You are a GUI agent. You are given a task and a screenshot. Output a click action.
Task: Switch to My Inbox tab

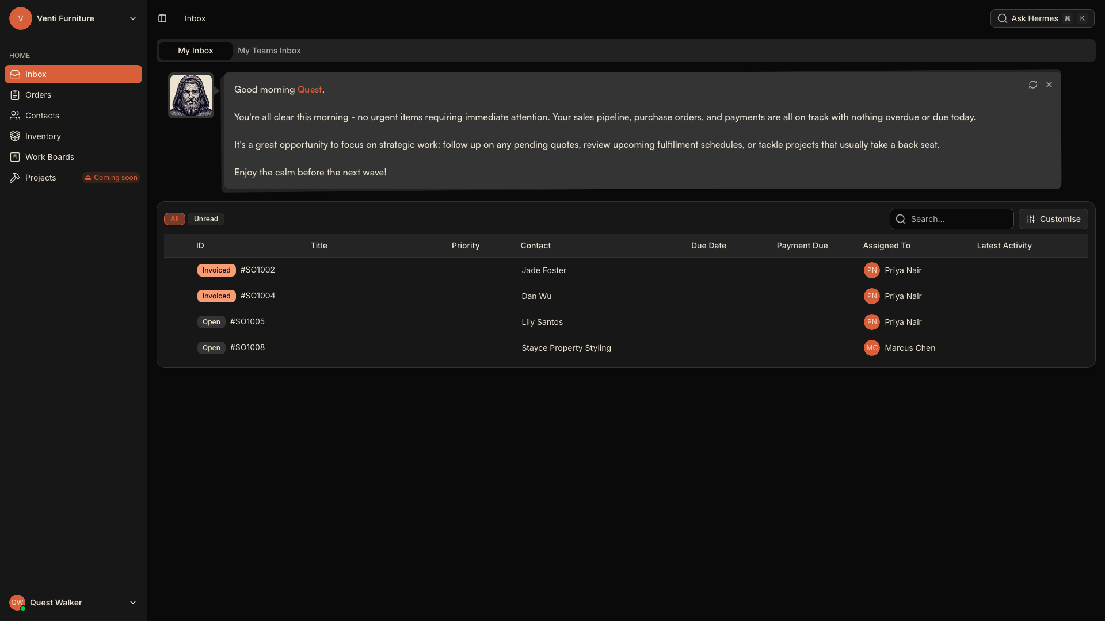coord(196,51)
